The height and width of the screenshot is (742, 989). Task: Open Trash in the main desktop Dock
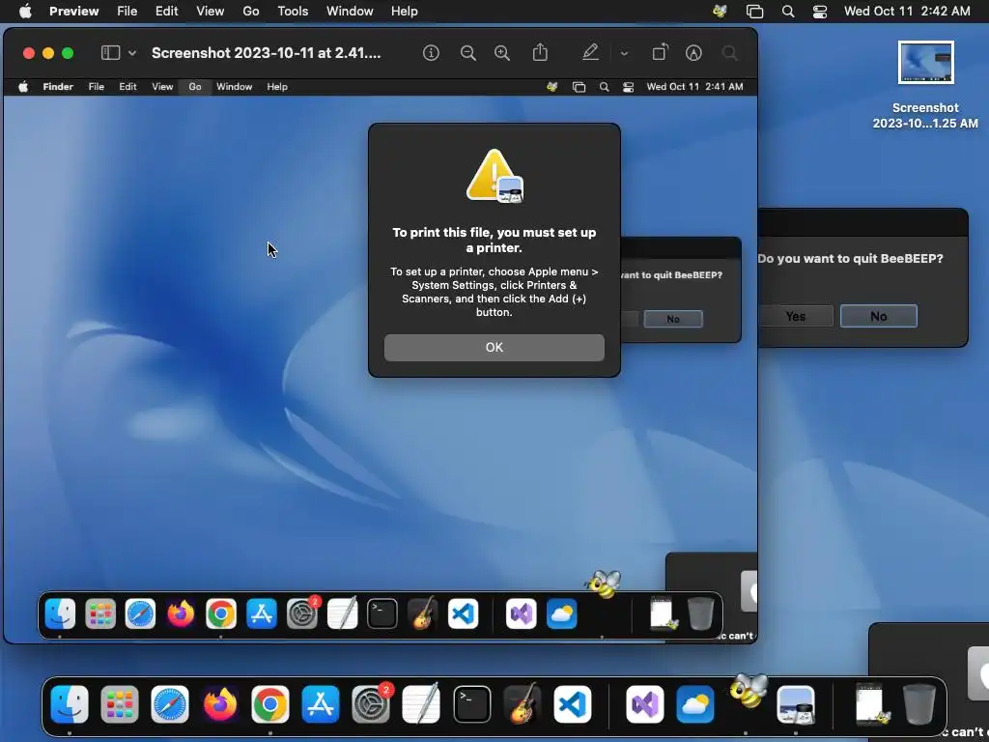point(918,704)
